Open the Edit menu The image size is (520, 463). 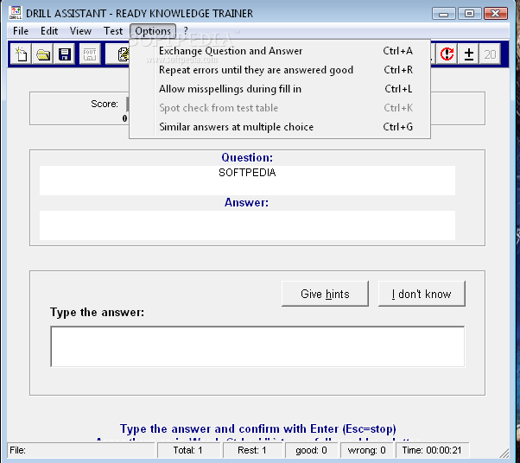[49, 31]
